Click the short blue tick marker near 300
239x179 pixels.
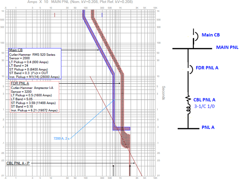102,15
